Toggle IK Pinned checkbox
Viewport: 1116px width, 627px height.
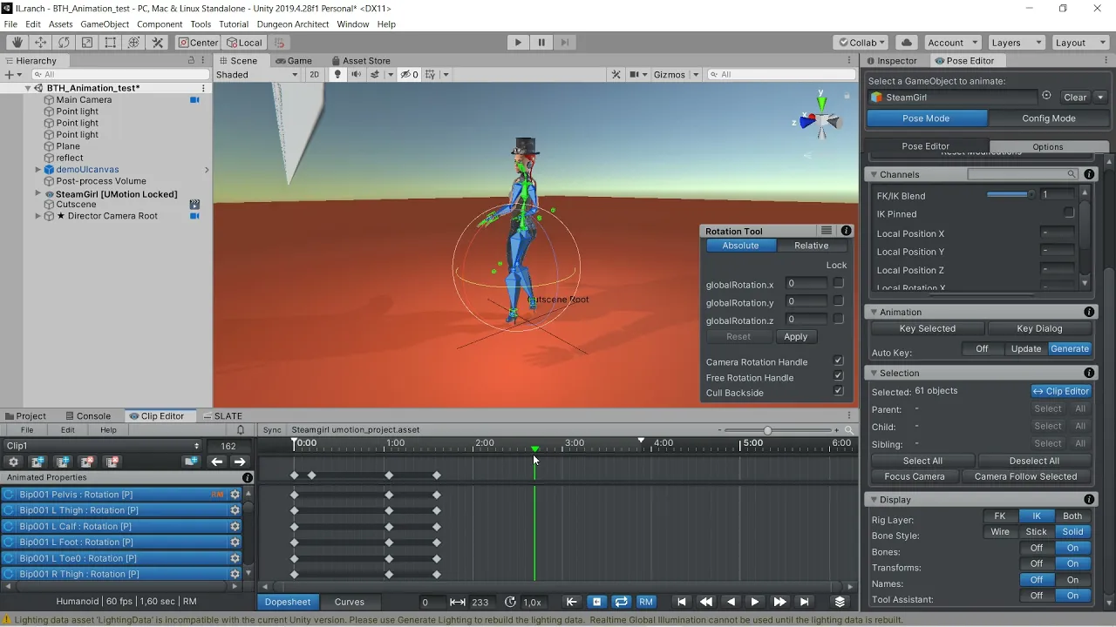click(x=1069, y=213)
